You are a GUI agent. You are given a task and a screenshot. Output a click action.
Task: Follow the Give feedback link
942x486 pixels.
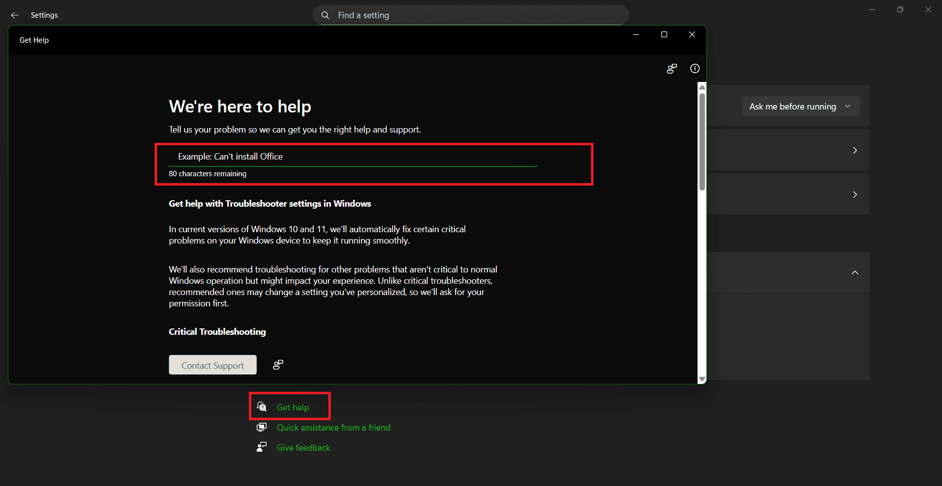point(302,447)
